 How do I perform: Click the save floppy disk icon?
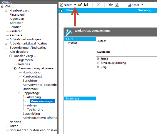pyautogui.click(x=86, y=5)
